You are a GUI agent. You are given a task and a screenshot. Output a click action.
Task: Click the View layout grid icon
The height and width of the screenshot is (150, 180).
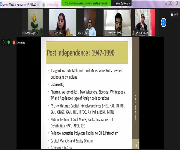pyautogui.click(x=172, y=14)
